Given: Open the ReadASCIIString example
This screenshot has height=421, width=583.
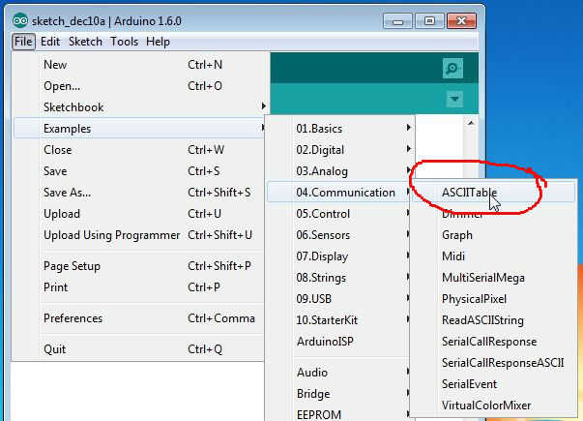Looking at the screenshot, I should pyautogui.click(x=493, y=320).
